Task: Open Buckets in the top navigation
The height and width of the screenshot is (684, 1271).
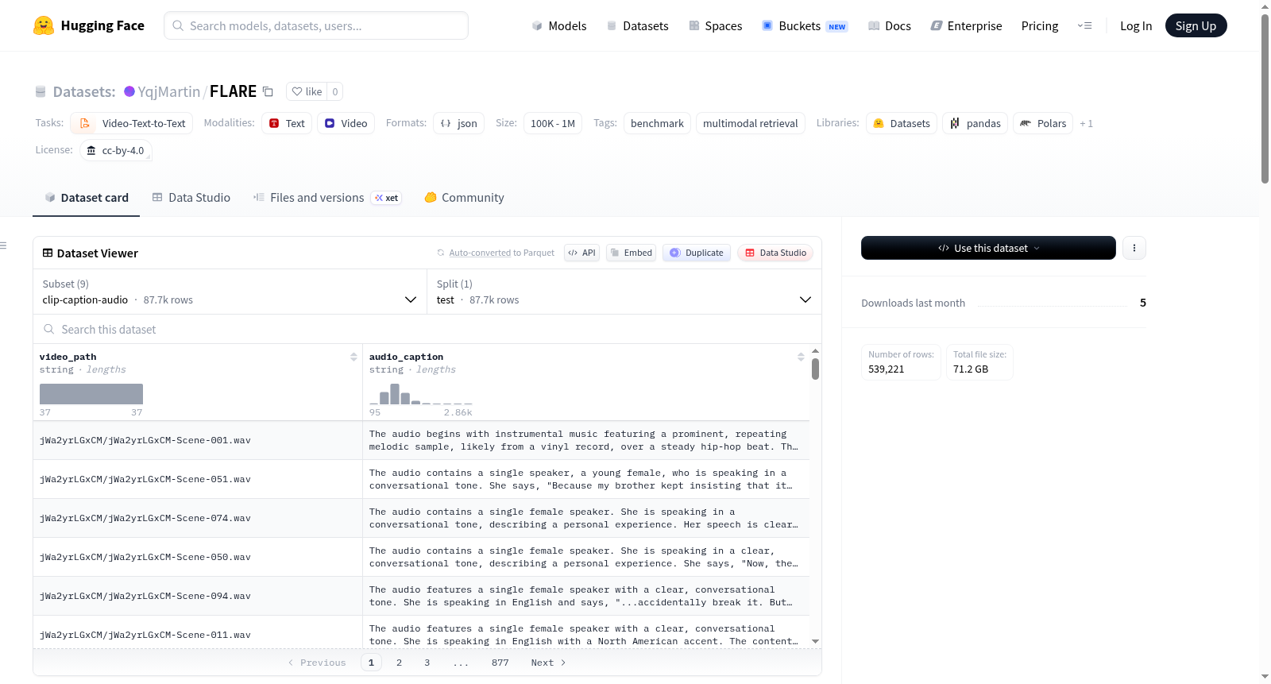Action: [805, 25]
